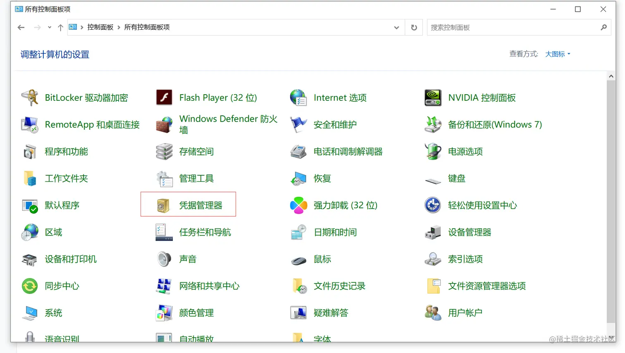Open BitLocker 驱动器加密 icon

click(x=30, y=98)
